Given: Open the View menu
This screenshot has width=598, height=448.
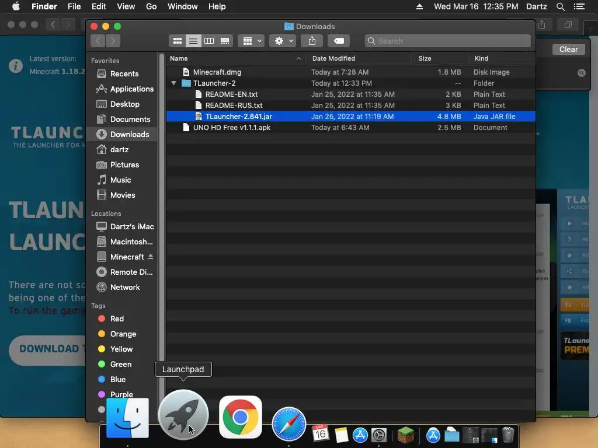Looking at the screenshot, I should 126,6.
